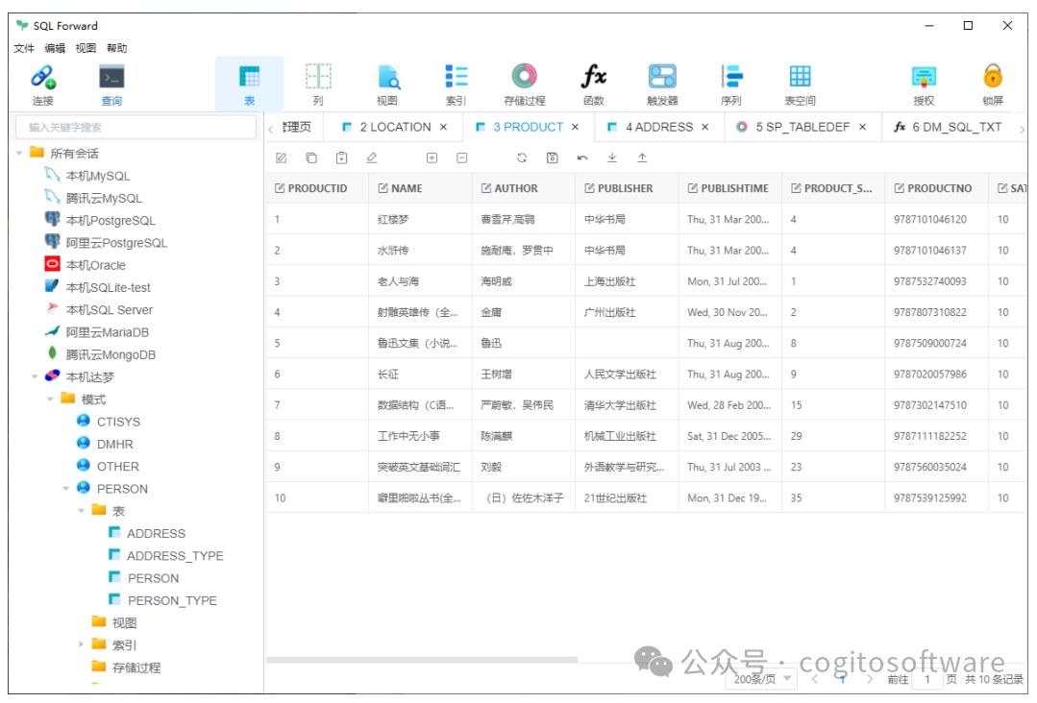Screen dimensions: 1037x703
Task: Click the 函数 fx function icon
Action: tap(593, 77)
